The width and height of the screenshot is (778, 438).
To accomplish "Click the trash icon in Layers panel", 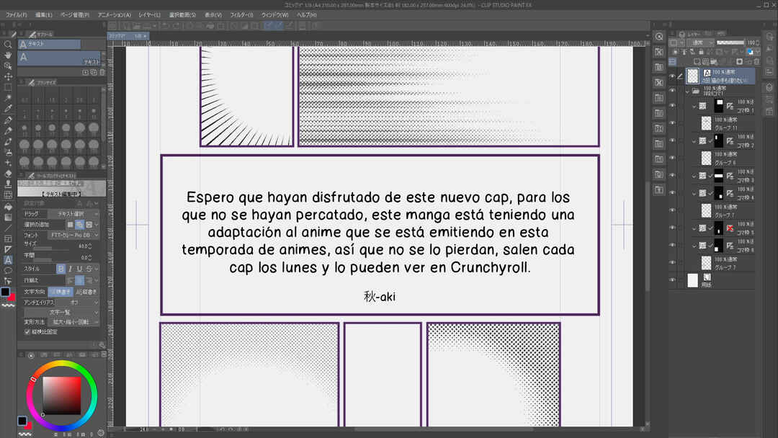I will 756,61.
